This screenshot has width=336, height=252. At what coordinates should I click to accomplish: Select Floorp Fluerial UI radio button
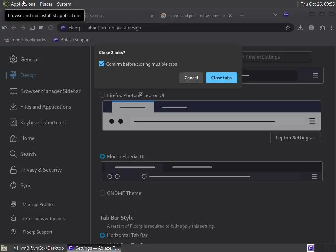click(102, 157)
